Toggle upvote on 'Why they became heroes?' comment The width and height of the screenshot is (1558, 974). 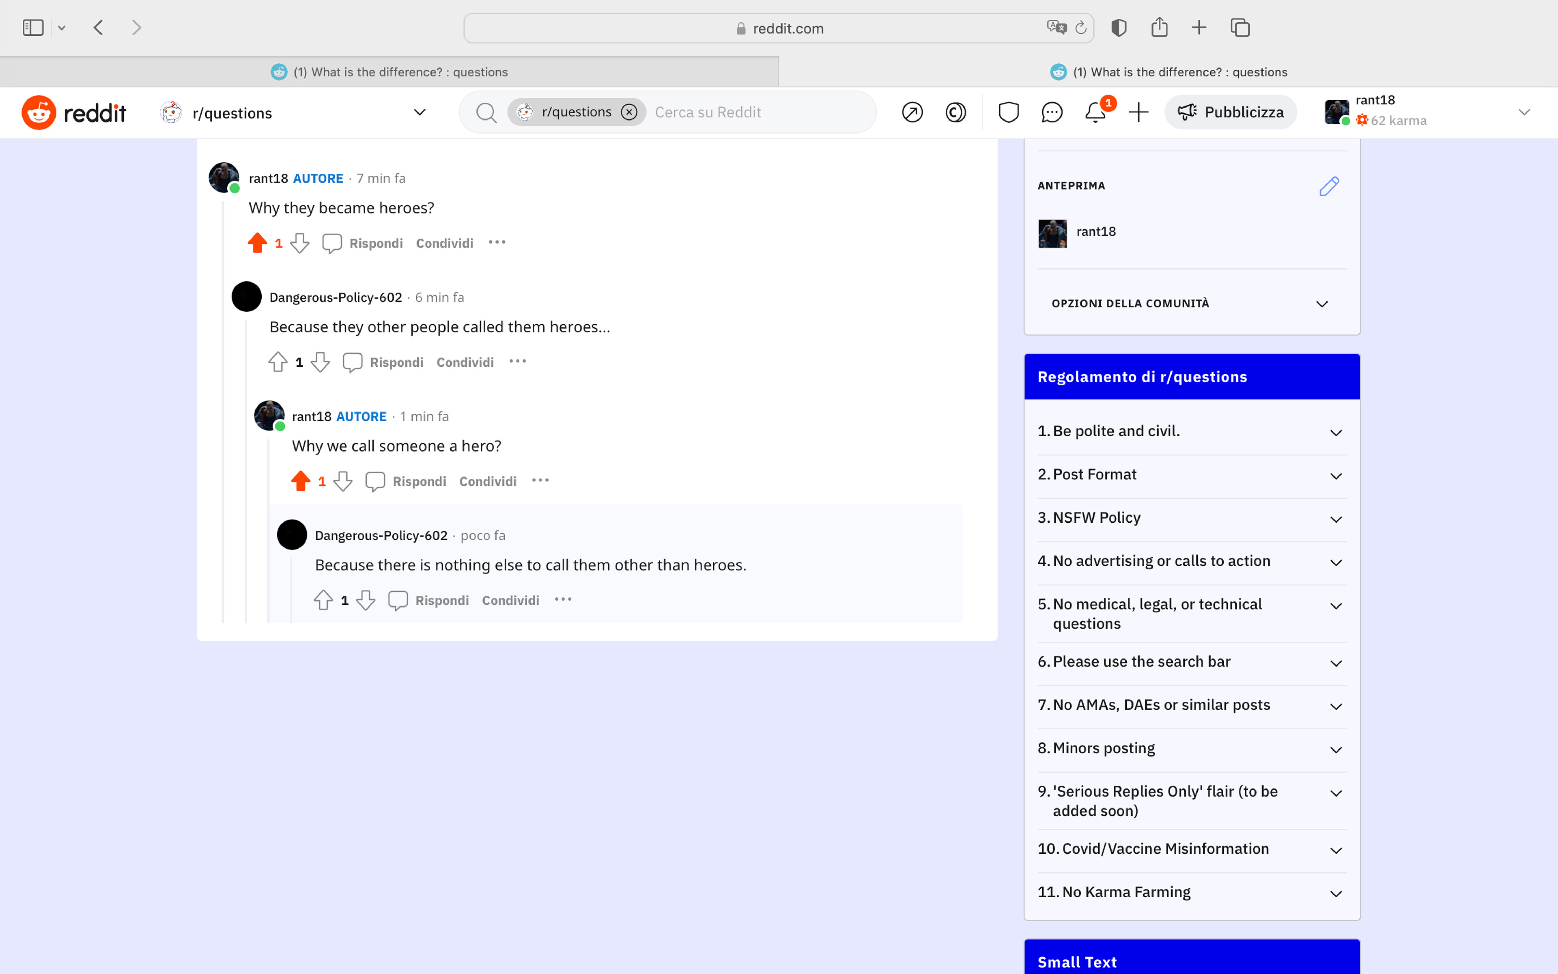258,243
